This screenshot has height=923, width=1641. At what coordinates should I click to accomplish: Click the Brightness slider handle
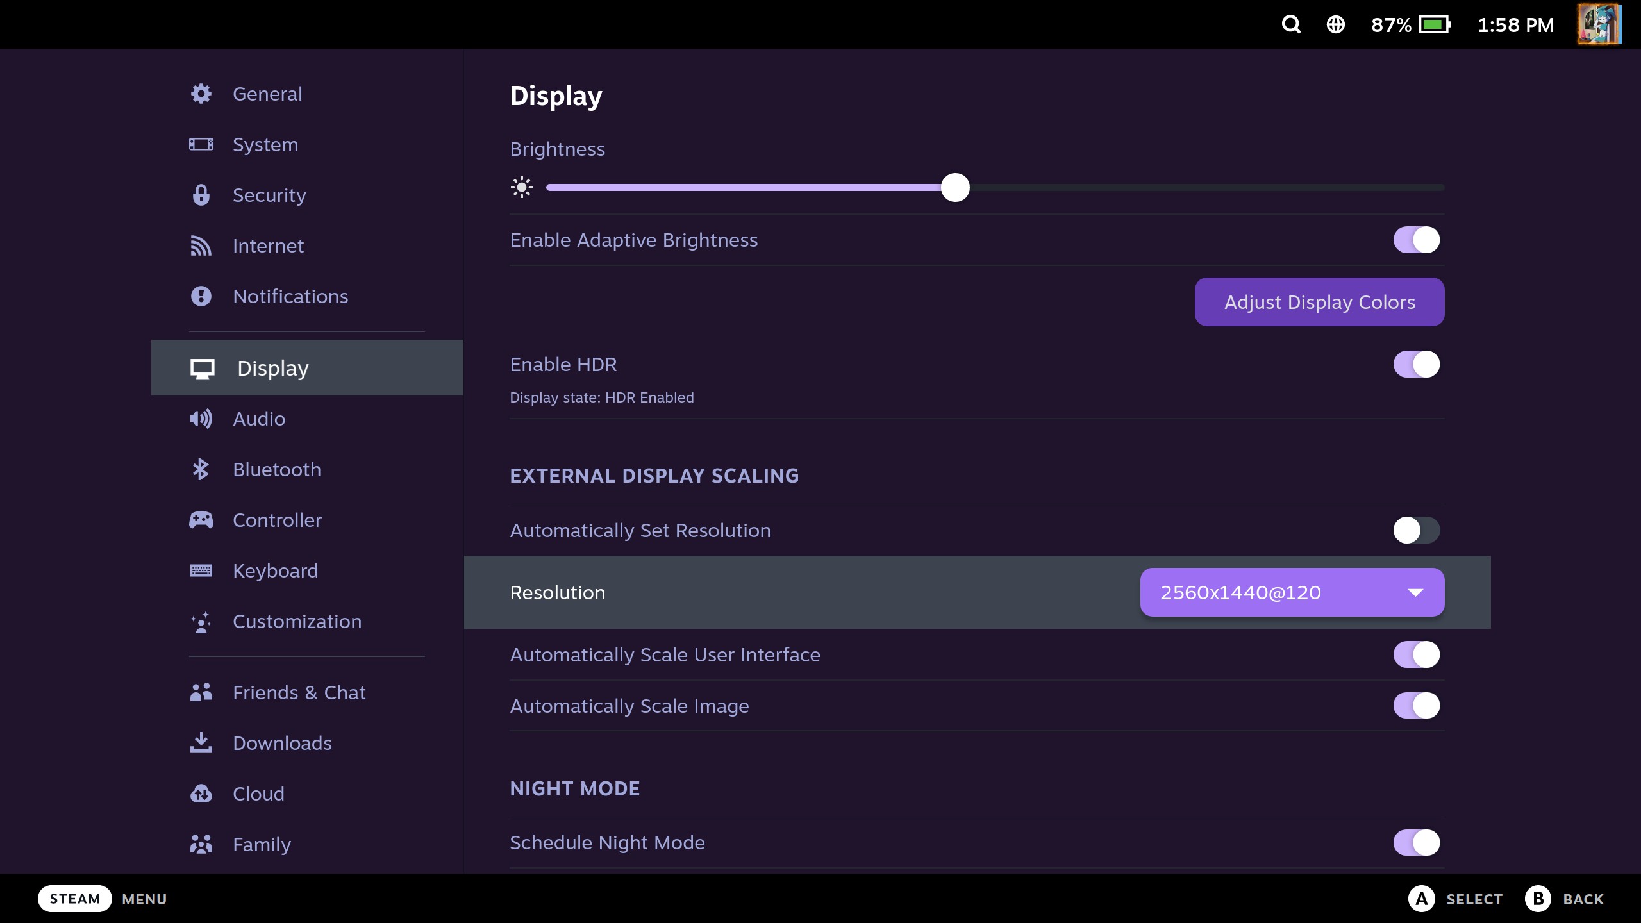[x=955, y=187]
